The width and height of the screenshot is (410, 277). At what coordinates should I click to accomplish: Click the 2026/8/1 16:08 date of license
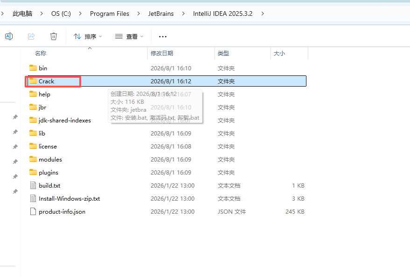click(171, 147)
